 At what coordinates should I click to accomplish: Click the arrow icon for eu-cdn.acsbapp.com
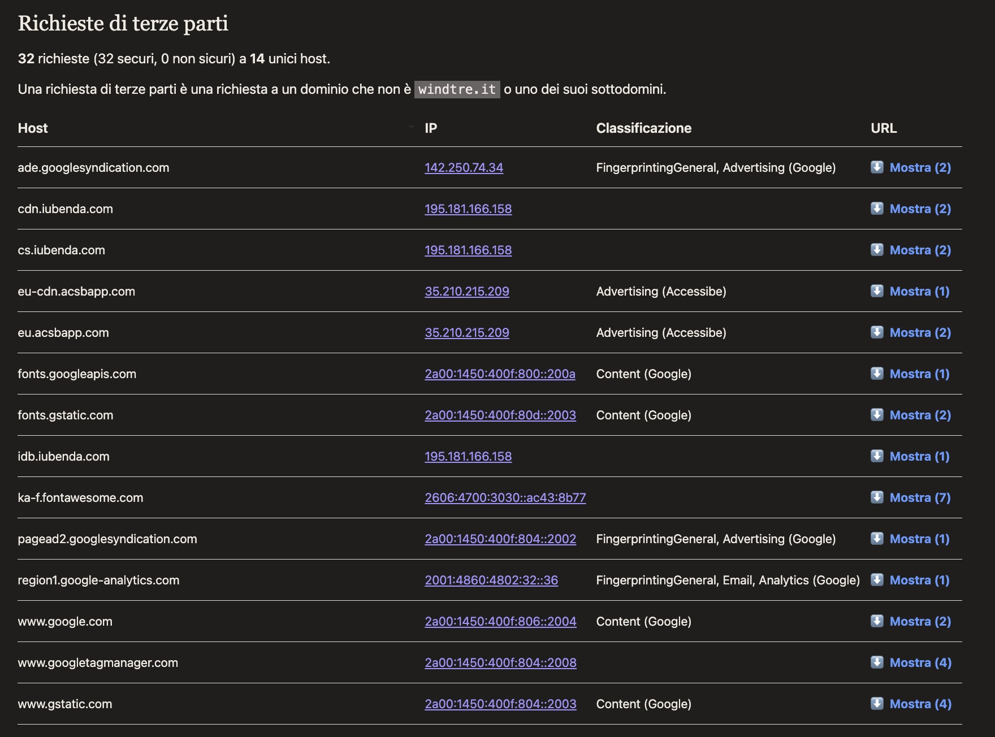coord(877,291)
